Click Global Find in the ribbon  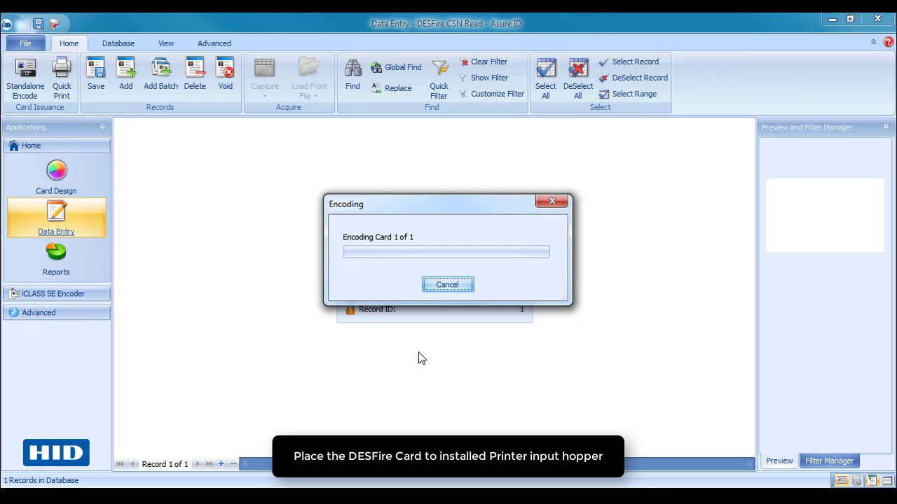[x=396, y=67]
